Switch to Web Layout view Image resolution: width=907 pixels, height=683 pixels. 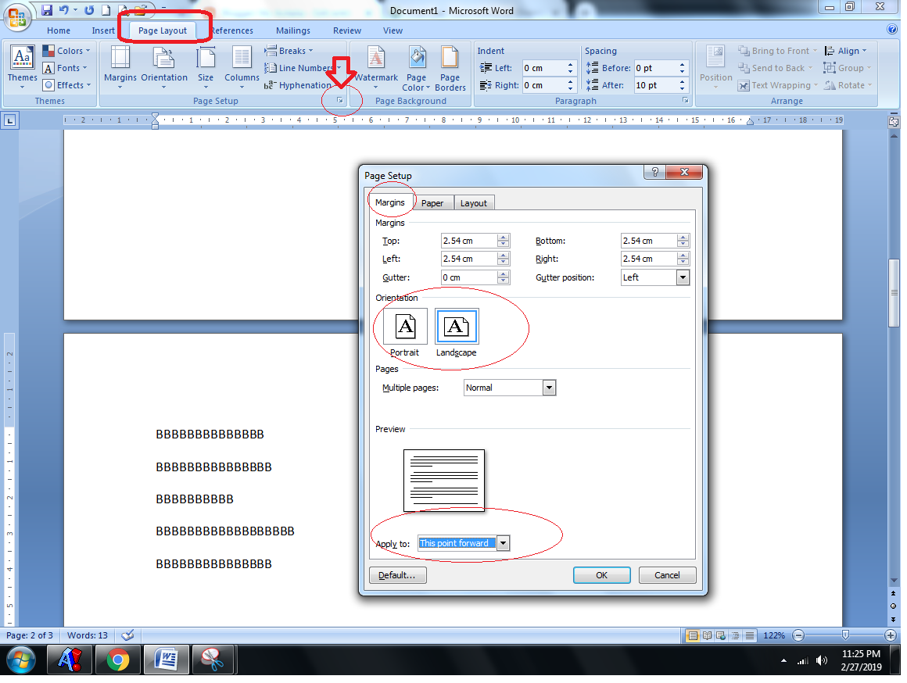pyautogui.click(x=722, y=635)
